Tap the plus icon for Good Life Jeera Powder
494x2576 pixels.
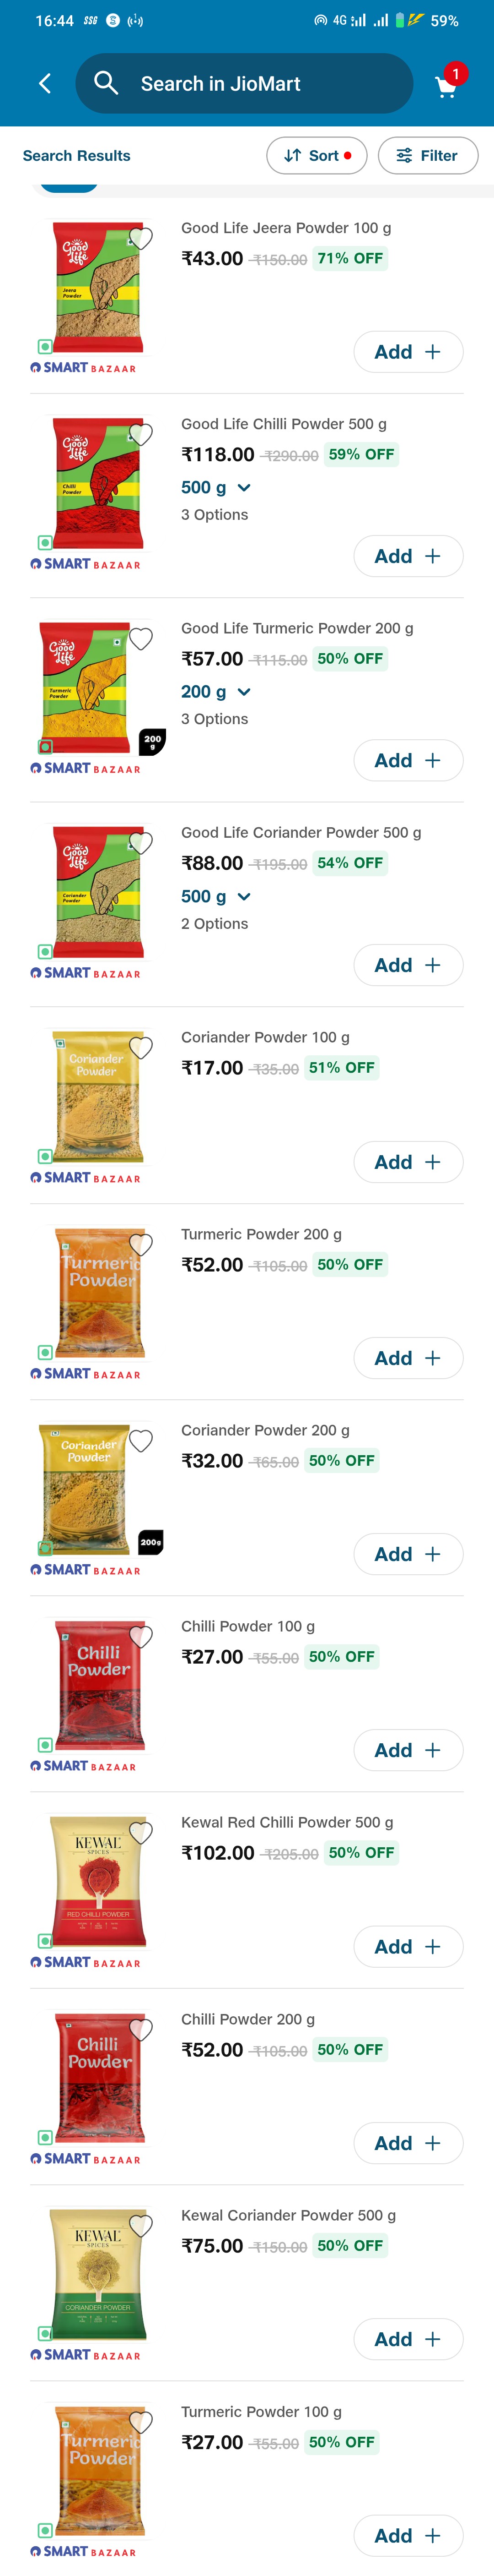click(x=432, y=352)
